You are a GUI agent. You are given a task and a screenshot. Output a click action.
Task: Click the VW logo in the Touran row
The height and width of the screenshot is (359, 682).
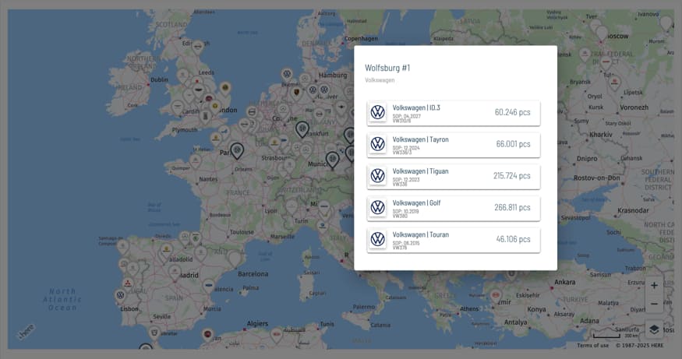[x=377, y=240]
